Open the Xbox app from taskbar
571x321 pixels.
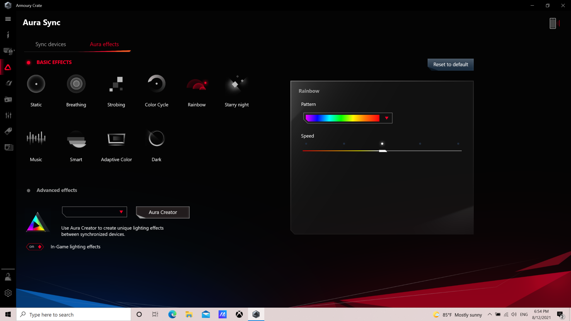pos(239,315)
